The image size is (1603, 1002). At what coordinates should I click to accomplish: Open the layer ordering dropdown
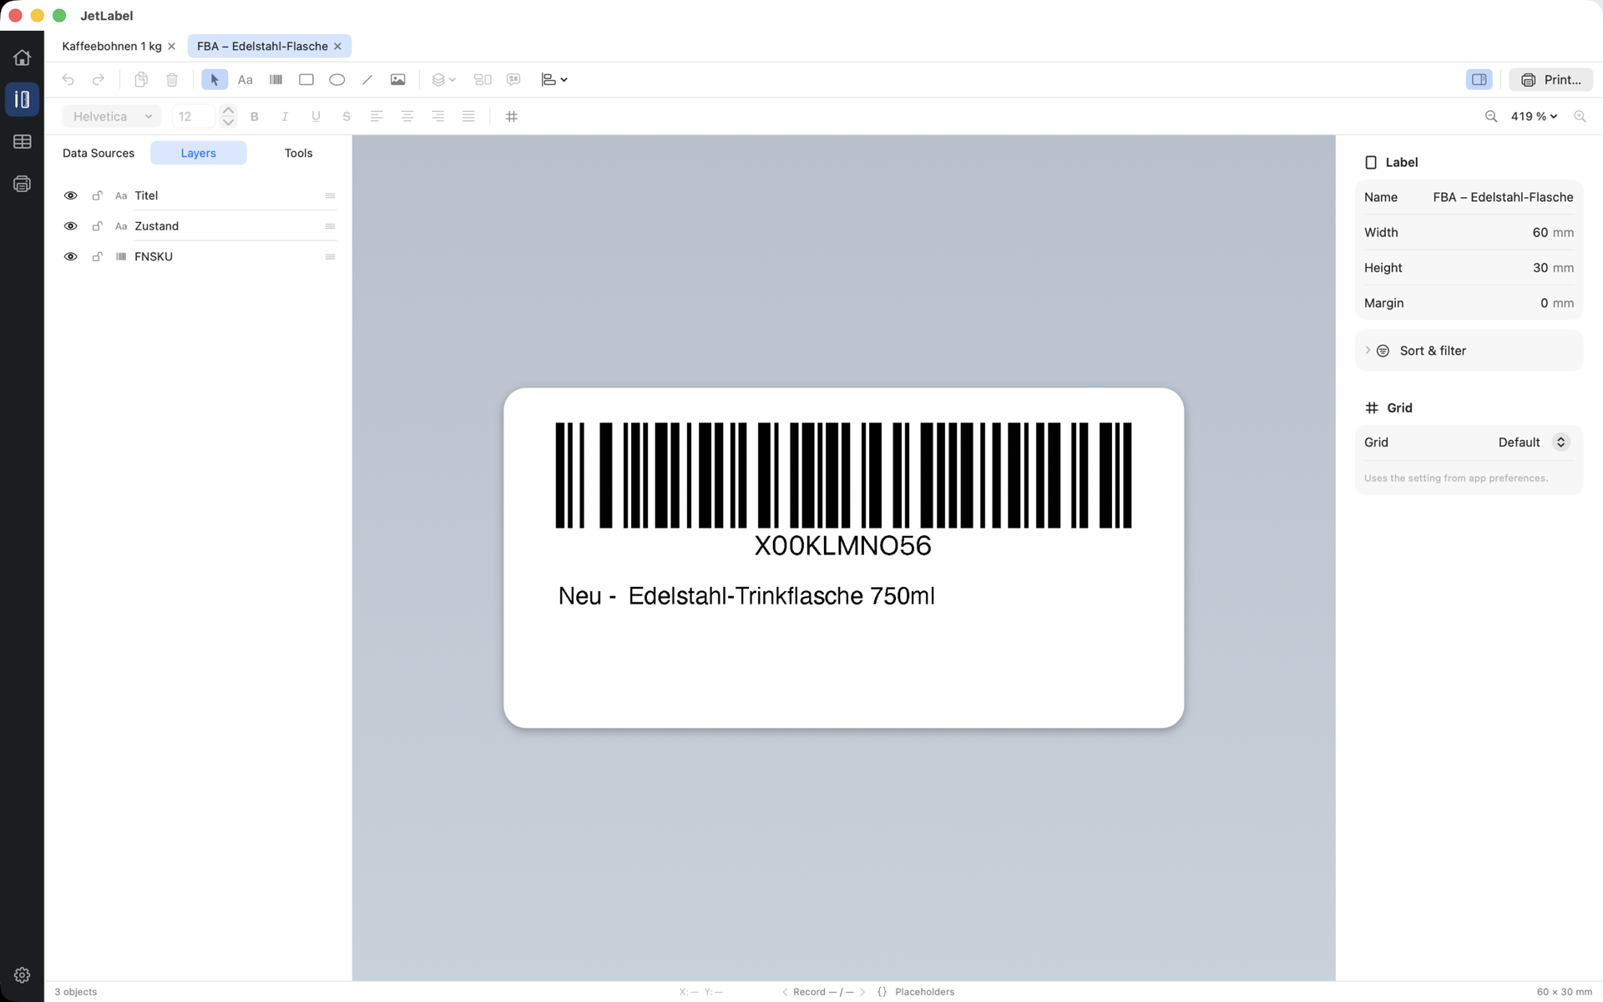(443, 79)
